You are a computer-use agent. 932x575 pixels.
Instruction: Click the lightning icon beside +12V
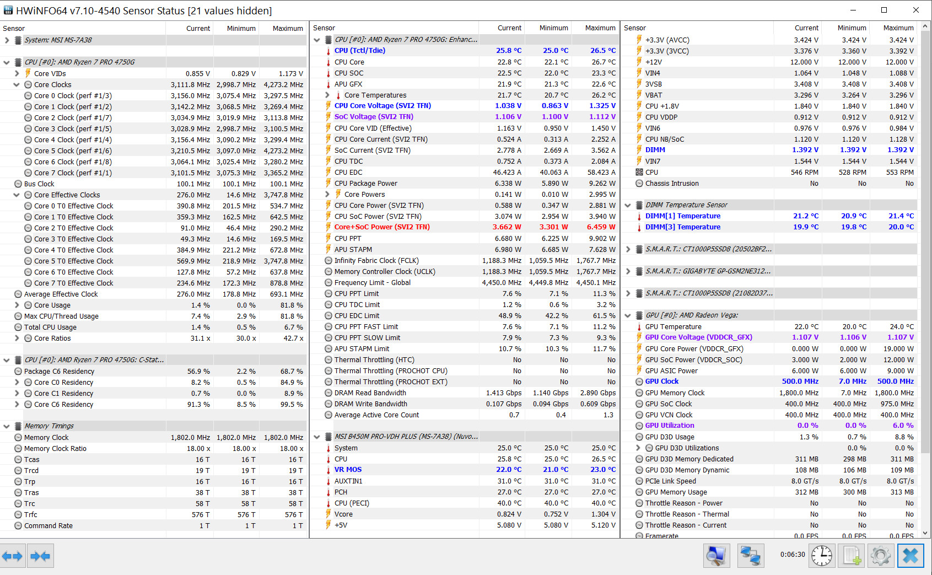tap(639, 62)
